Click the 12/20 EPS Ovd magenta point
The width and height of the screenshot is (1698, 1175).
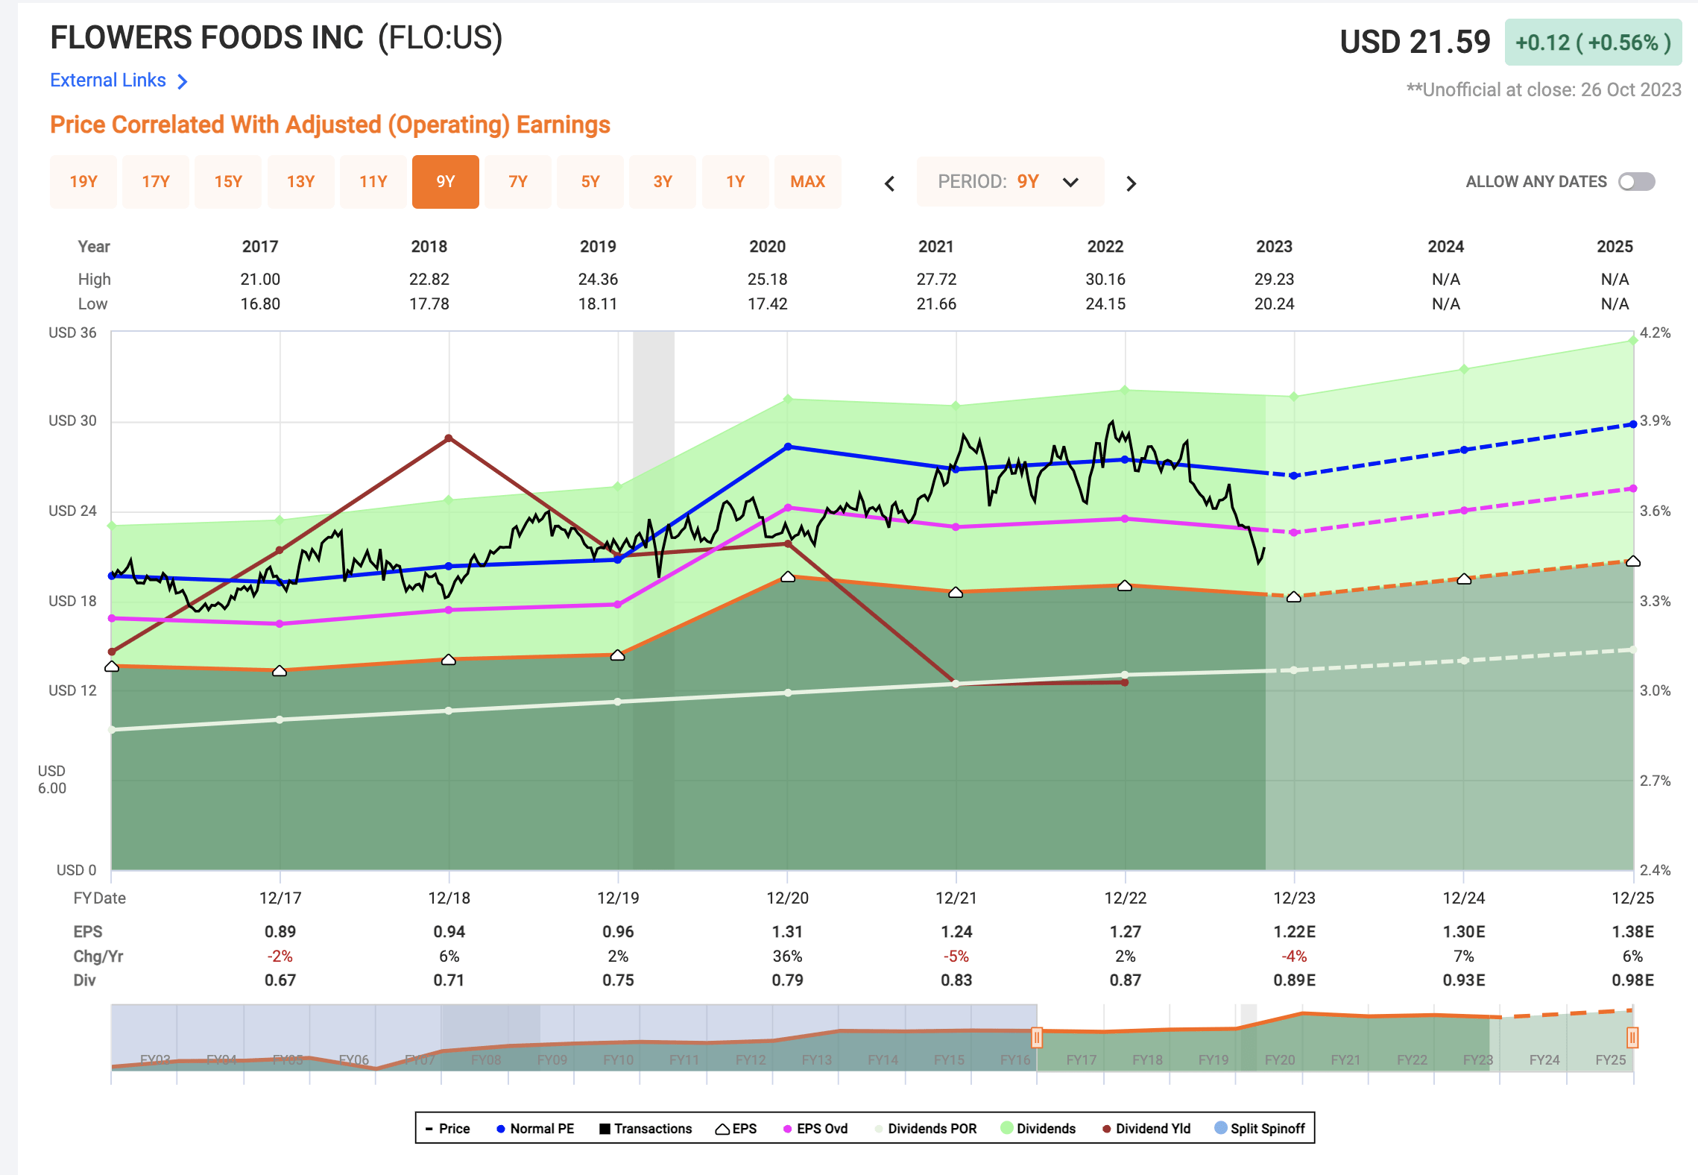pyautogui.click(x=788, y=508)
